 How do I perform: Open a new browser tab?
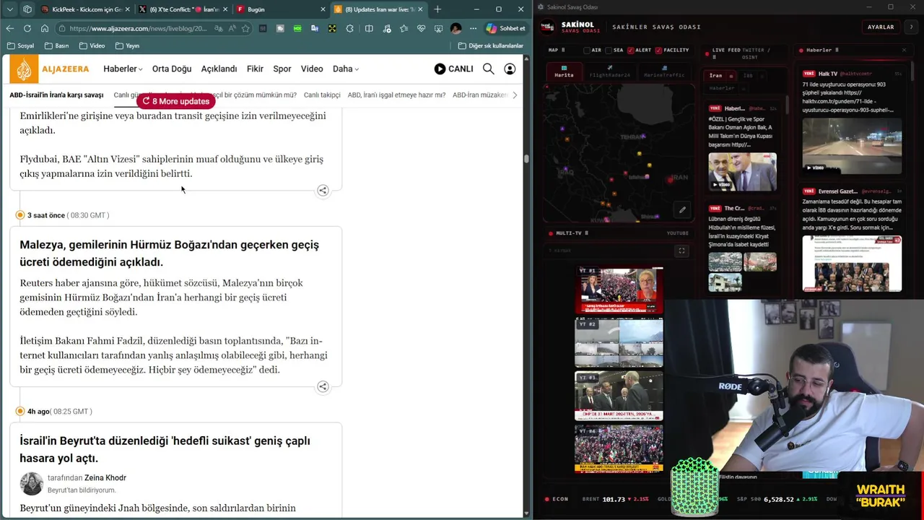(437, 9)
